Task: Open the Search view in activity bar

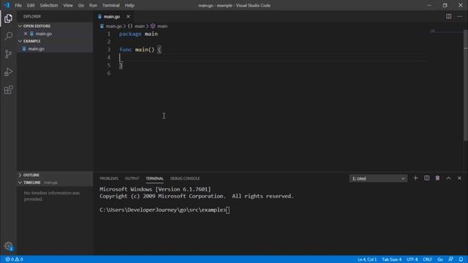Action: point(8,36)
